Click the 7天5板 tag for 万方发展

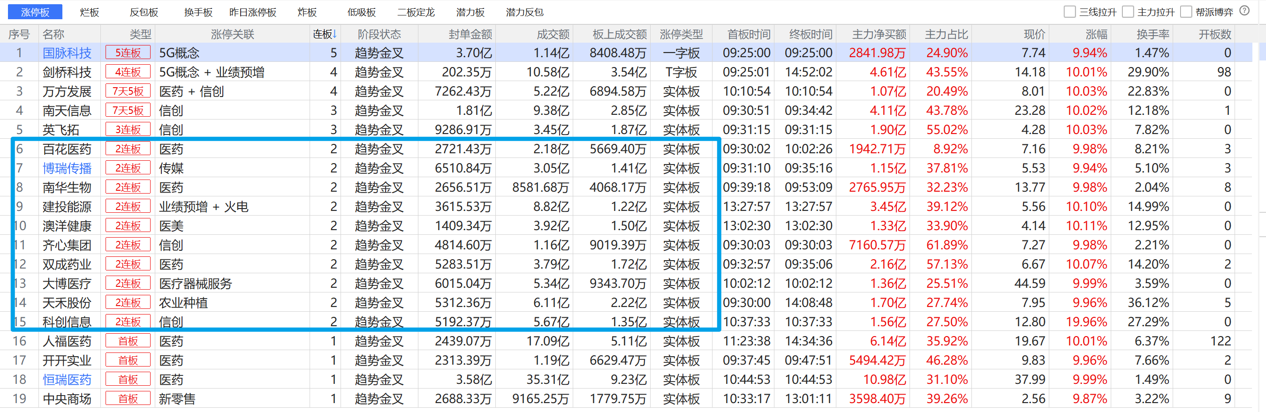point(128,91)
